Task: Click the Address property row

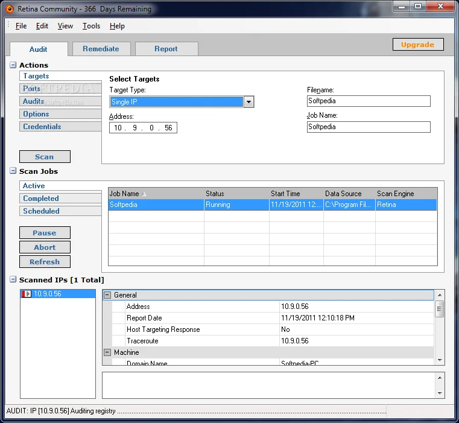Action: pos(273,307)
